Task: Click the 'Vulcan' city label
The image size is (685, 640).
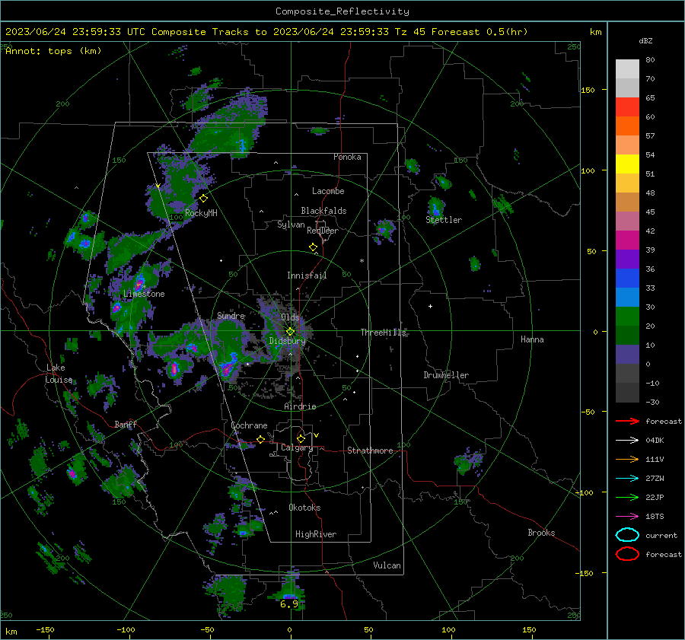Action: pyautogui.click(x=387, y=565)
